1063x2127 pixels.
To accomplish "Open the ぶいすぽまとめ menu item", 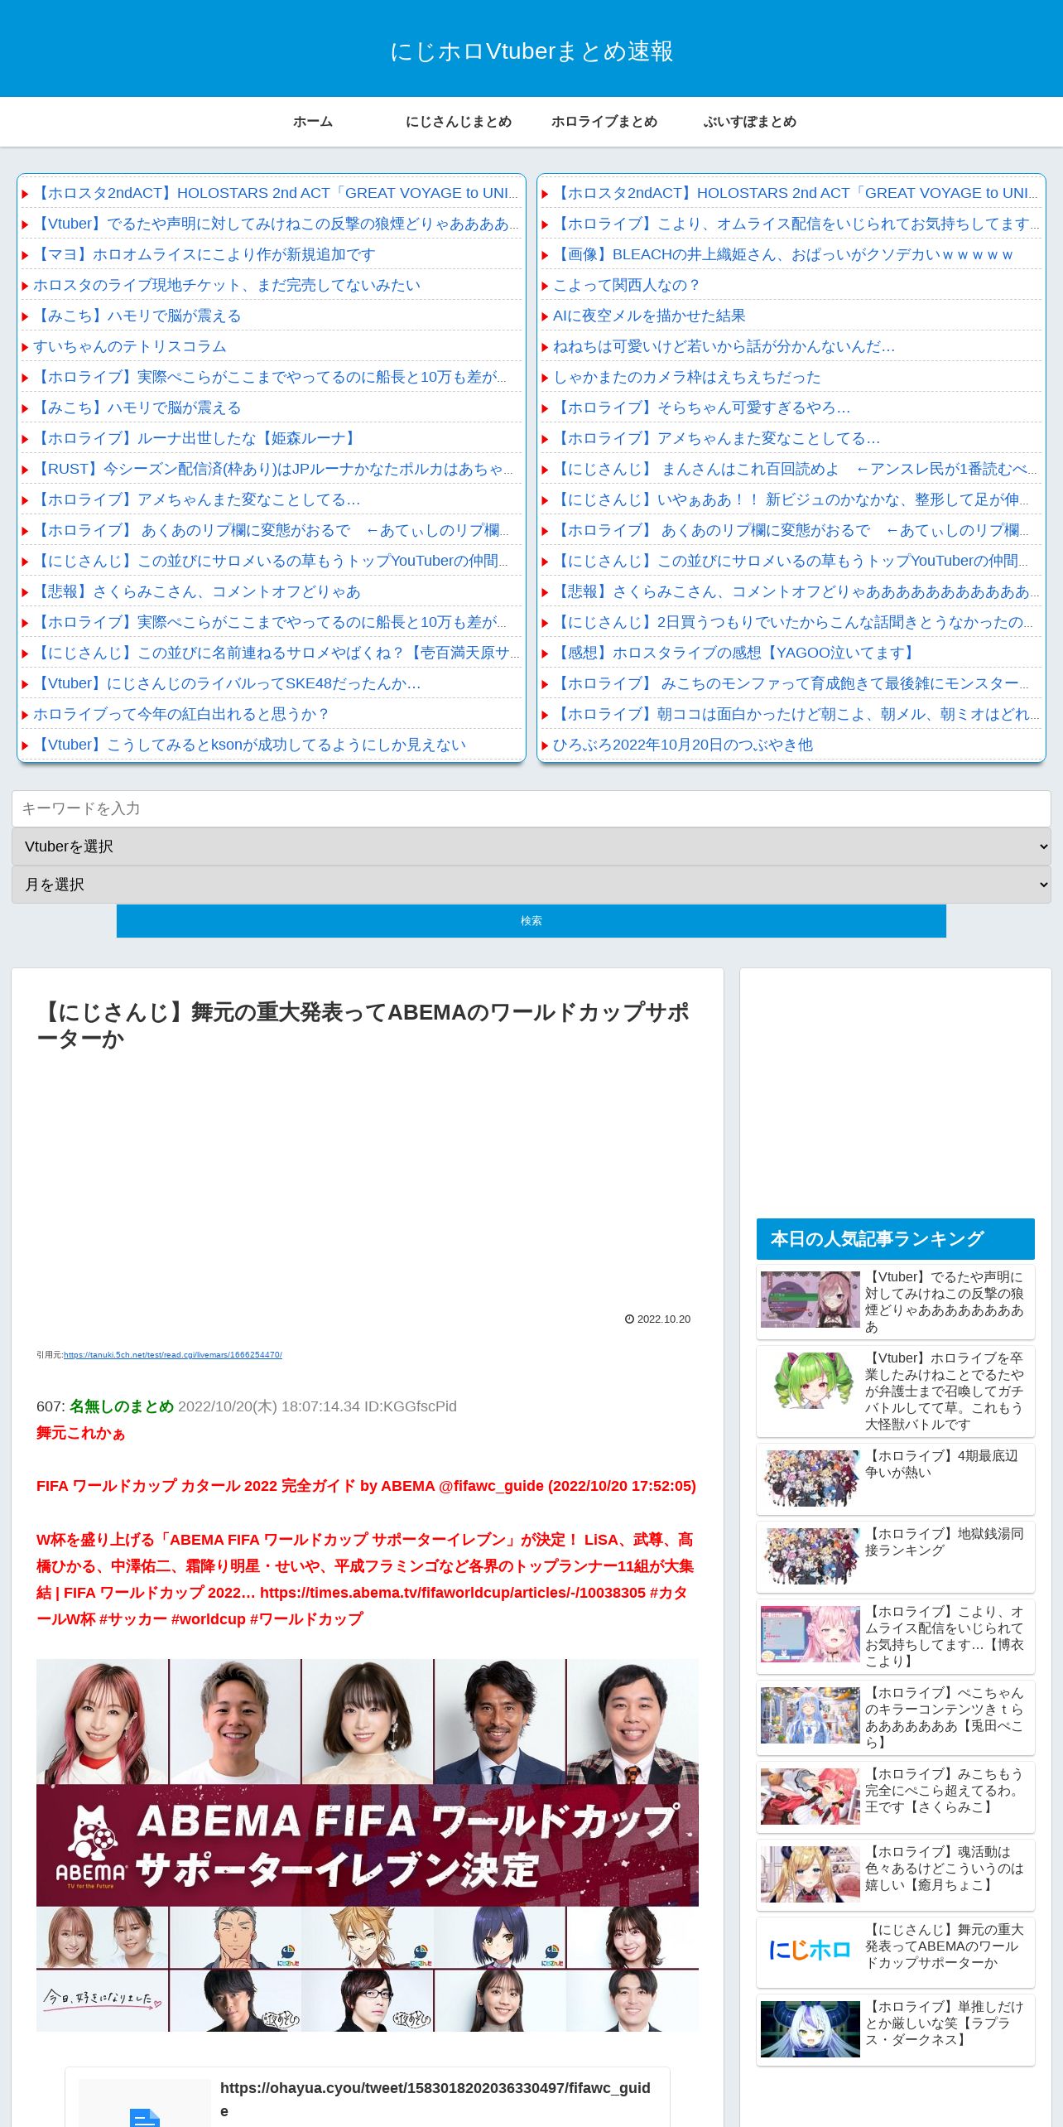I will click(750, 122).
